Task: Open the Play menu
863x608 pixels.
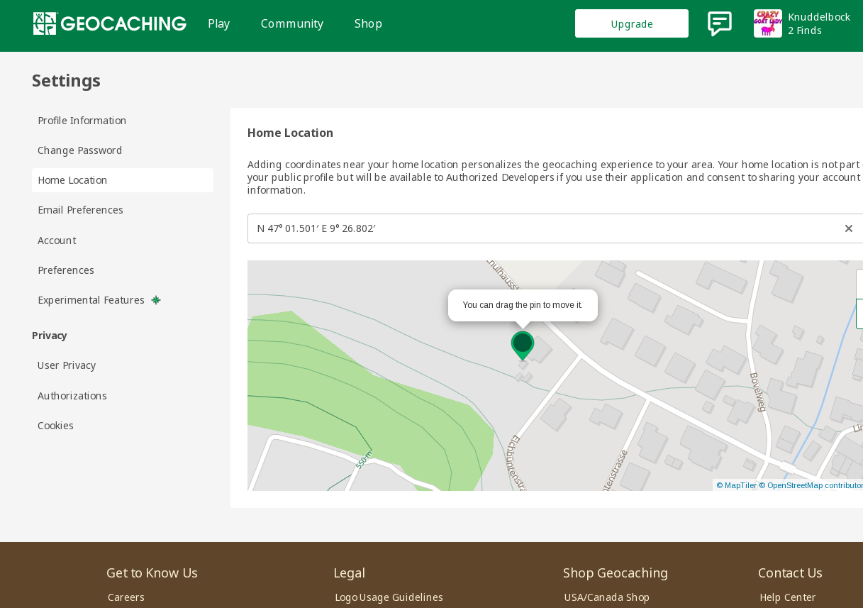Action: point(218,23)
